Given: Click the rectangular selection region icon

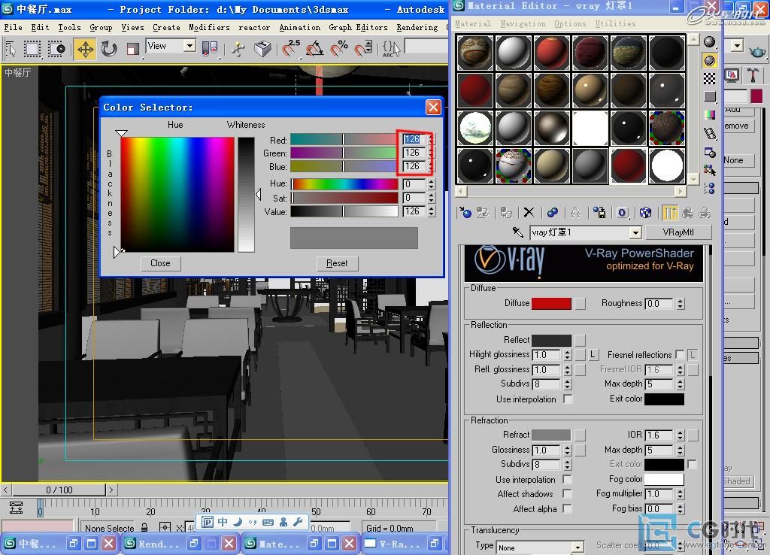Looking at the screenshot, I should 32,49.
